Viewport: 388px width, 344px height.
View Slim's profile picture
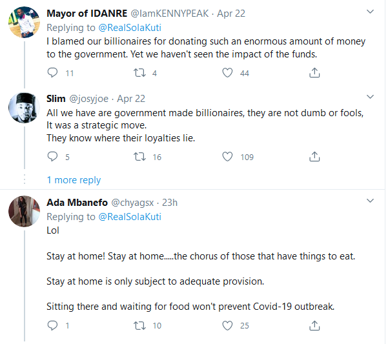tap(23, 108)
